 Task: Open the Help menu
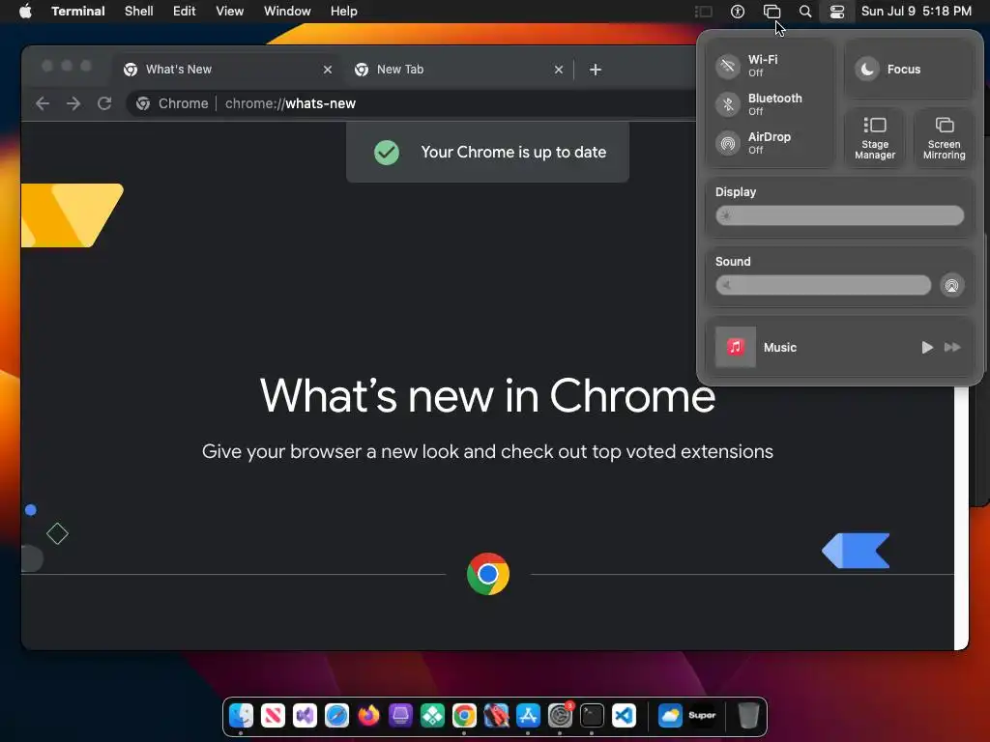(x=343, y=12)
